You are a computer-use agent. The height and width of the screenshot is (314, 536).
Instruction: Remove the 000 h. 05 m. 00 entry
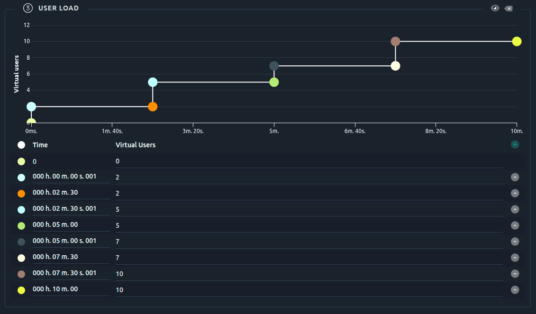(515, 225)
